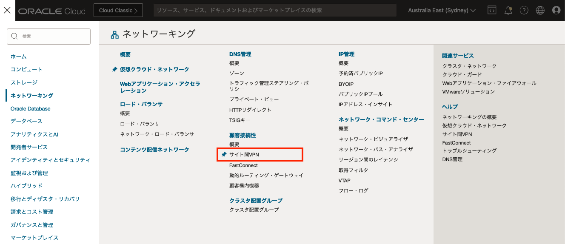
Task: Open ネットワーク・パス・アナライザ link
Action: click(376, 150)
